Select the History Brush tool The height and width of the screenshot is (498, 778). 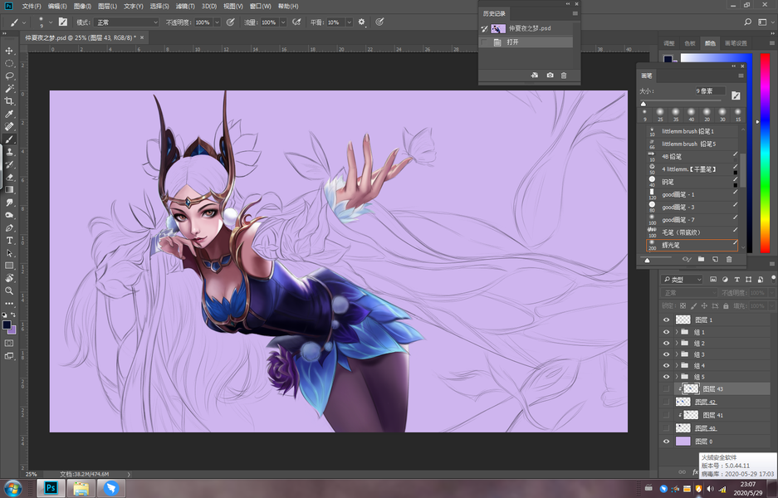click(9, 164)
